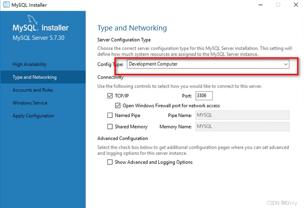The height and width of the screenshot is (208, 305).
Task: Click the Memory Name MYSQL field
Action: (242, 126)
